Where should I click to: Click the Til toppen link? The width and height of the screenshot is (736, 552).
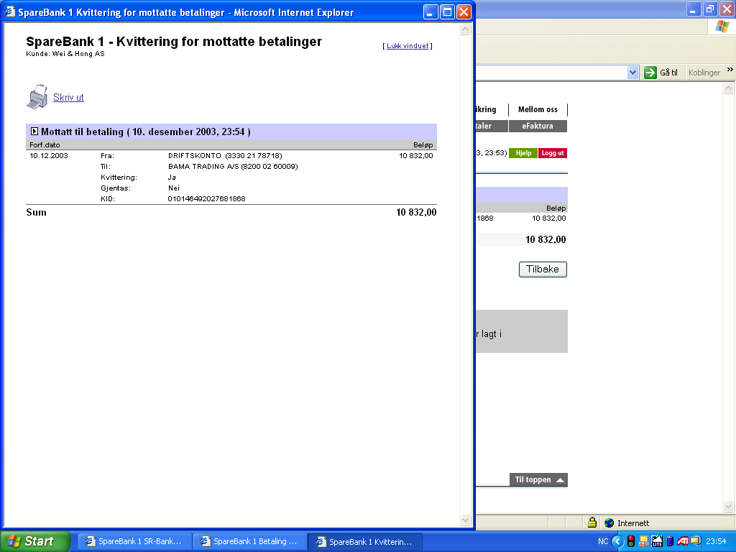click(539, 479)
